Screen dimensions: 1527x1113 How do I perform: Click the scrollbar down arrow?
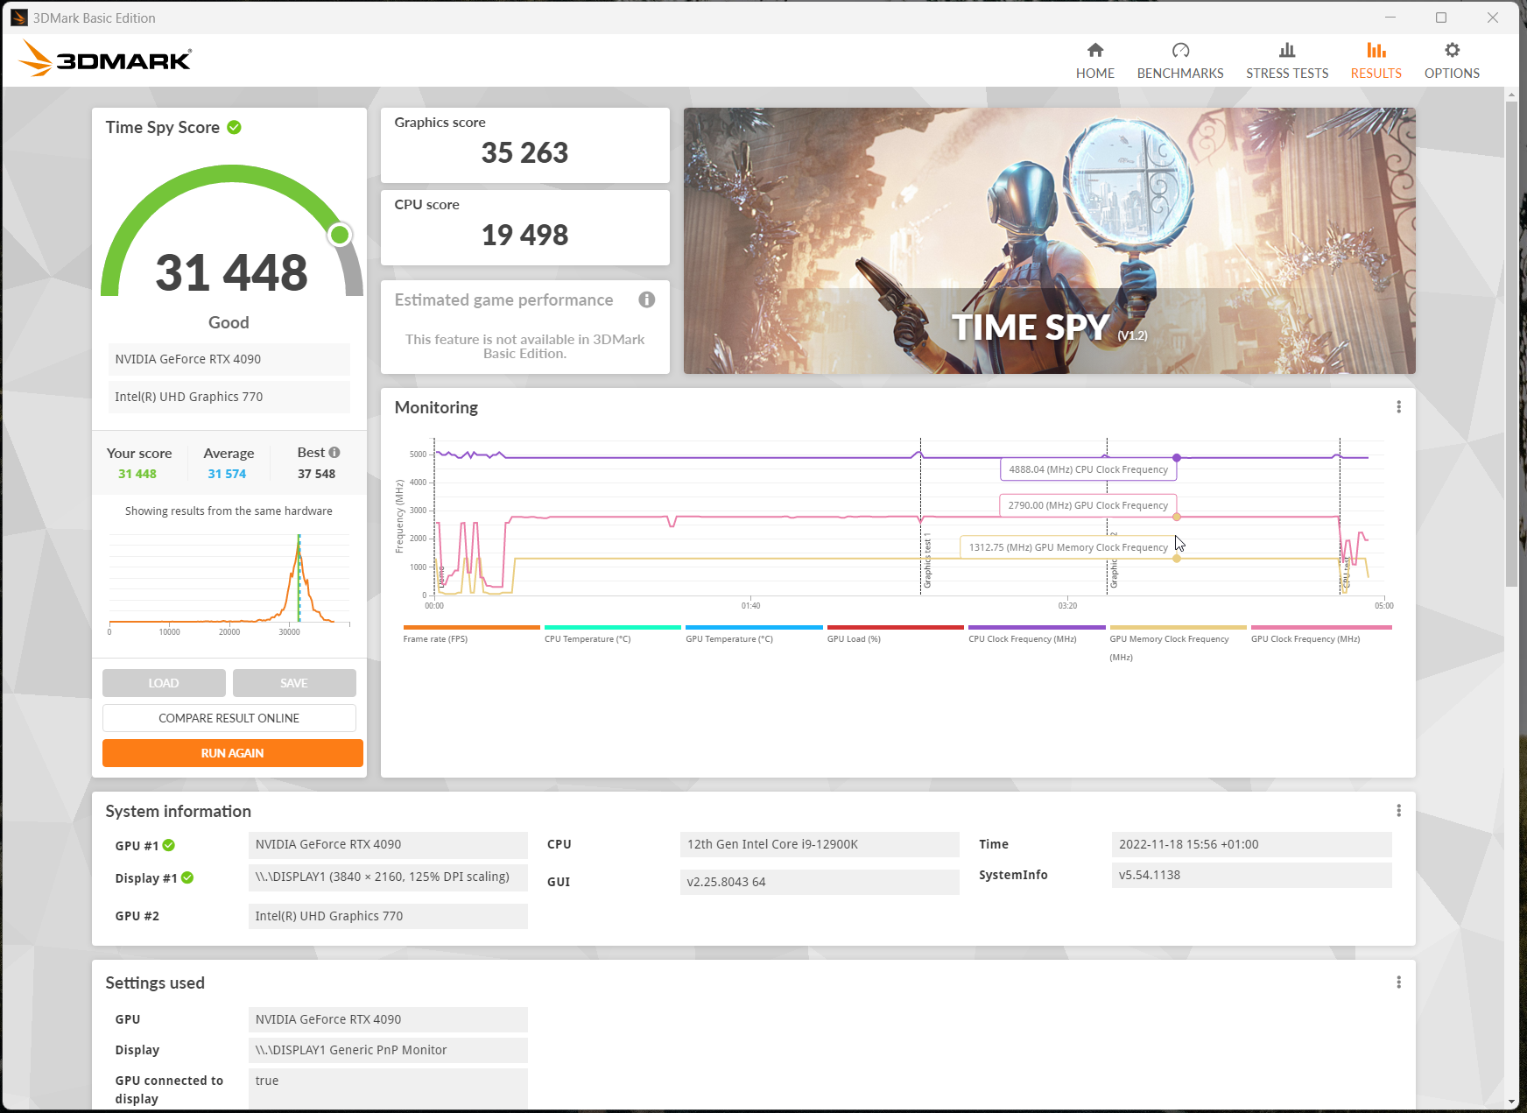[x=1511, y=1102]
